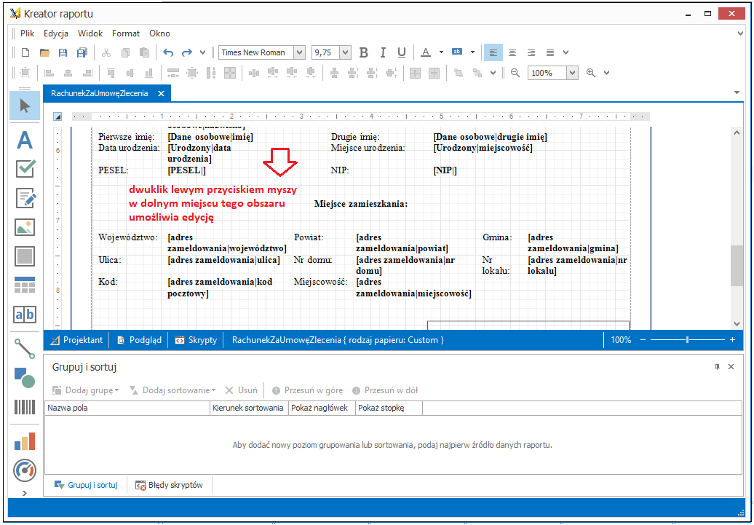Select the Gauge tool

pyautogui.click(x=25, y=470)
